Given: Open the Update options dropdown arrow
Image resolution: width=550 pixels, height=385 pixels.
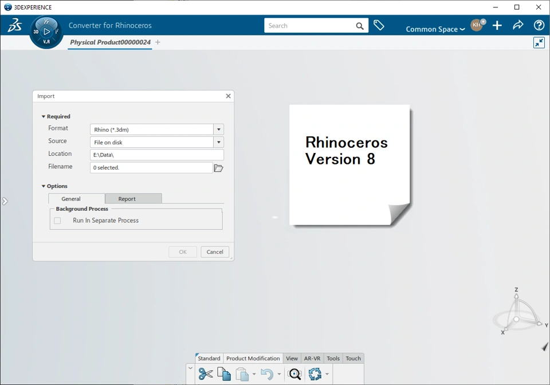Looking at the screenshot, I should click(x=327, y=374).
